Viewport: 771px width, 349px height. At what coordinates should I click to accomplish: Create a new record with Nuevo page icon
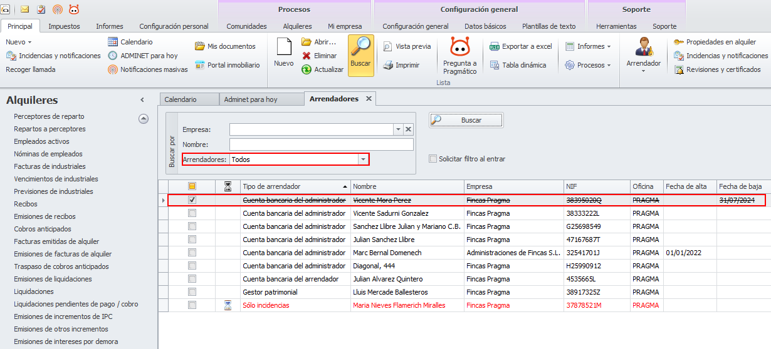(x=284, y=53)
